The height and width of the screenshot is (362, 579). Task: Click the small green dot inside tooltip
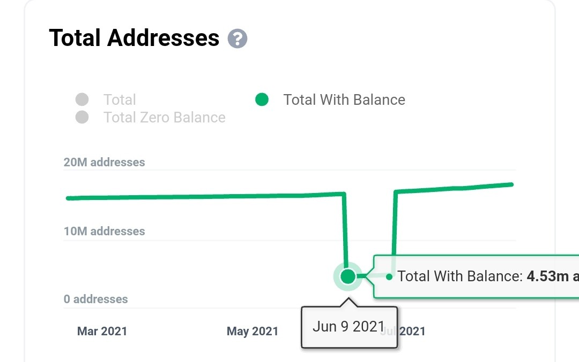point(389,276)
